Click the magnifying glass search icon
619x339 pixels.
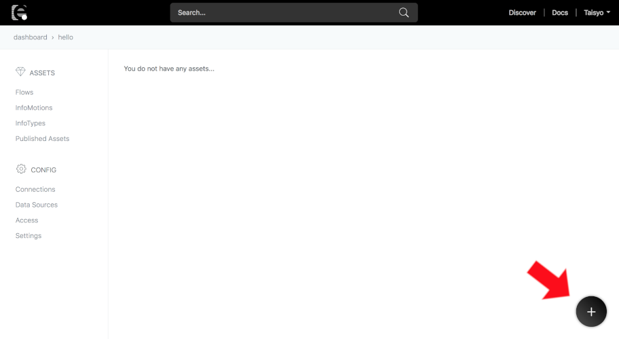[403, 13]
